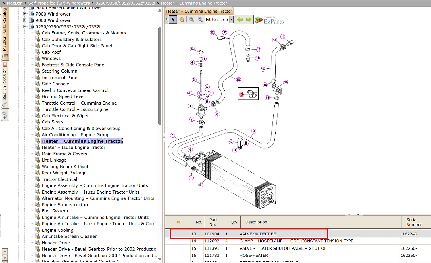Expand the 7000 Windrower tree node
The width and height of the screenshot is (431, 263).
coord(25,14)
